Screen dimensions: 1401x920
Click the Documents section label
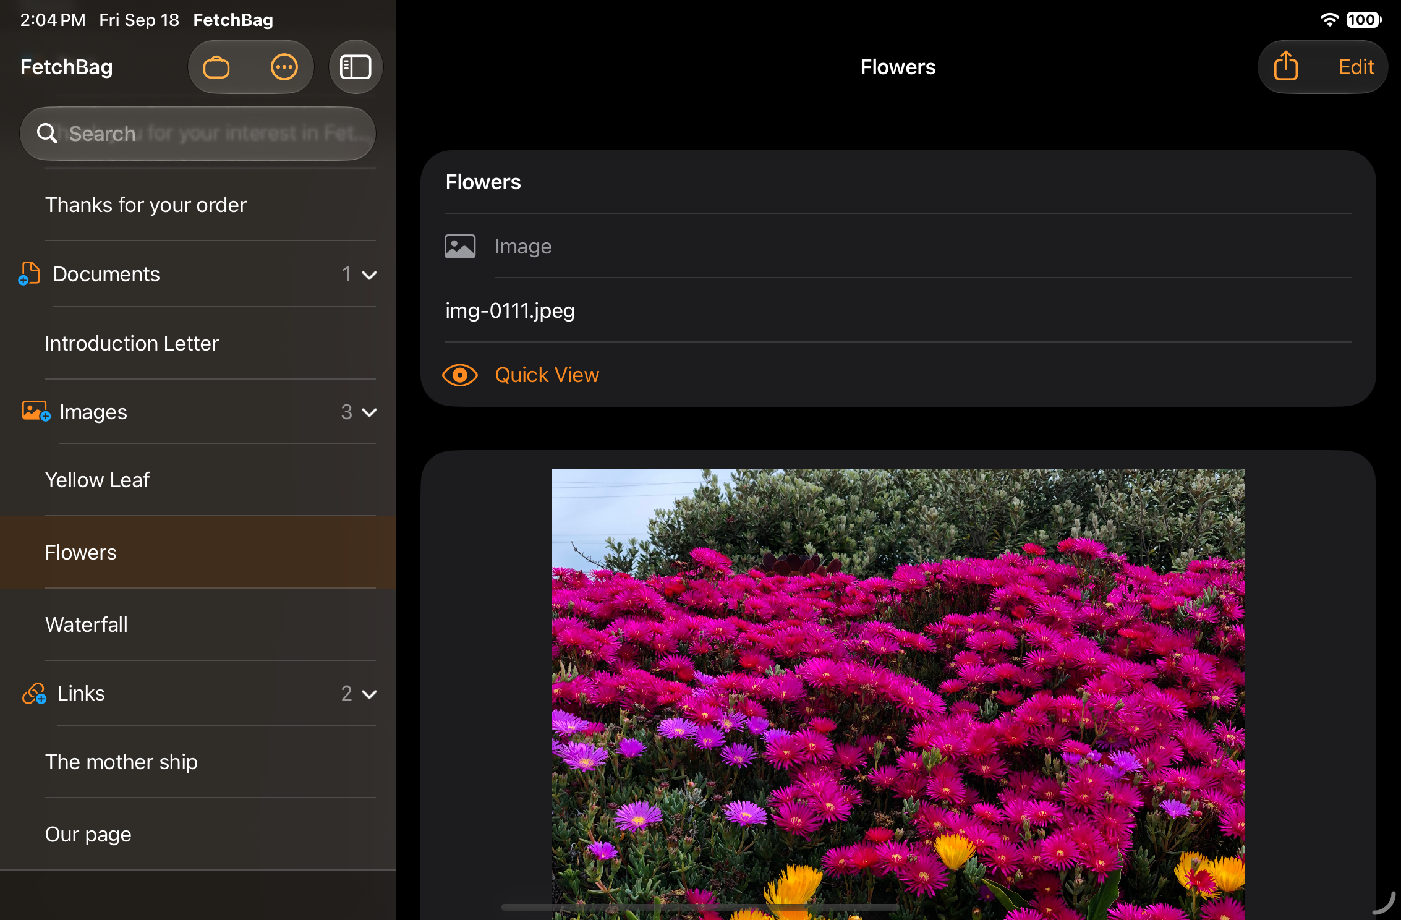(106, 274)
